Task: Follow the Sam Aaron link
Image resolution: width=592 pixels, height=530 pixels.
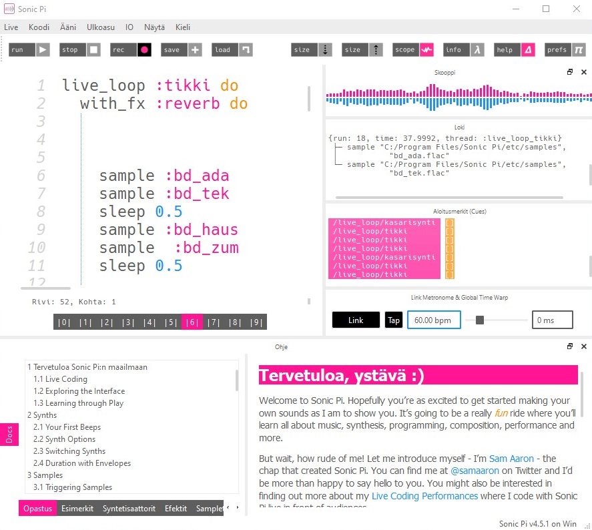Action: pyautogui.click(x=511, y=459)
